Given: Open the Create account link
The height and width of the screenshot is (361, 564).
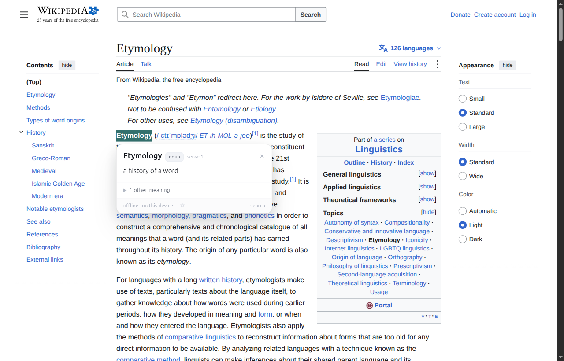Looking at the screenshot, I should coord(495,15).
